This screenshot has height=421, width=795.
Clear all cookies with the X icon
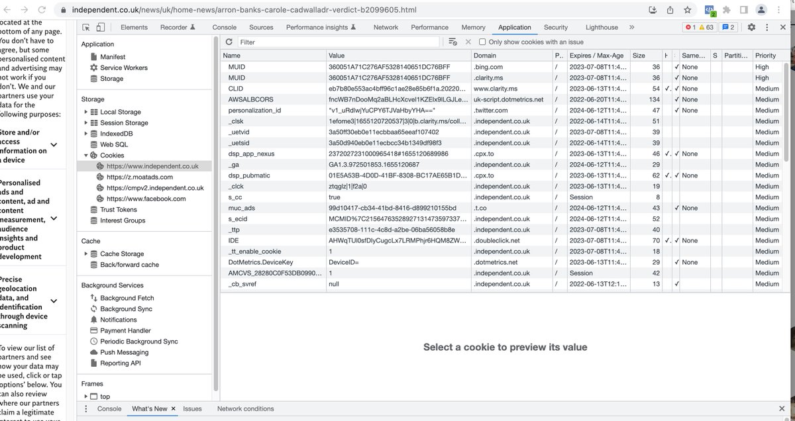point(468,41)
